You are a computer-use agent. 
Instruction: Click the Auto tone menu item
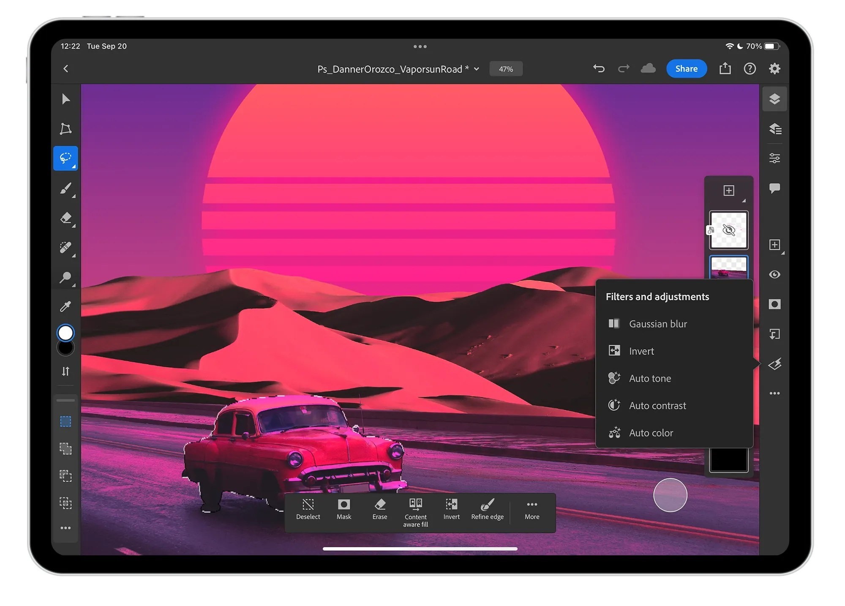tap(649, 378)
